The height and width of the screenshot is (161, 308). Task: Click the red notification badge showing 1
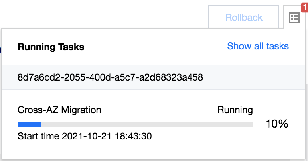click(305, 7)
